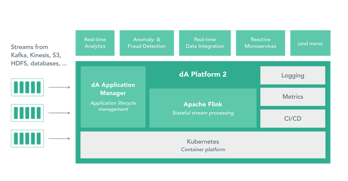This screenshot has width=348, height=181.
Task: Click the dA Application Manager block
Action: click(113, 97)
